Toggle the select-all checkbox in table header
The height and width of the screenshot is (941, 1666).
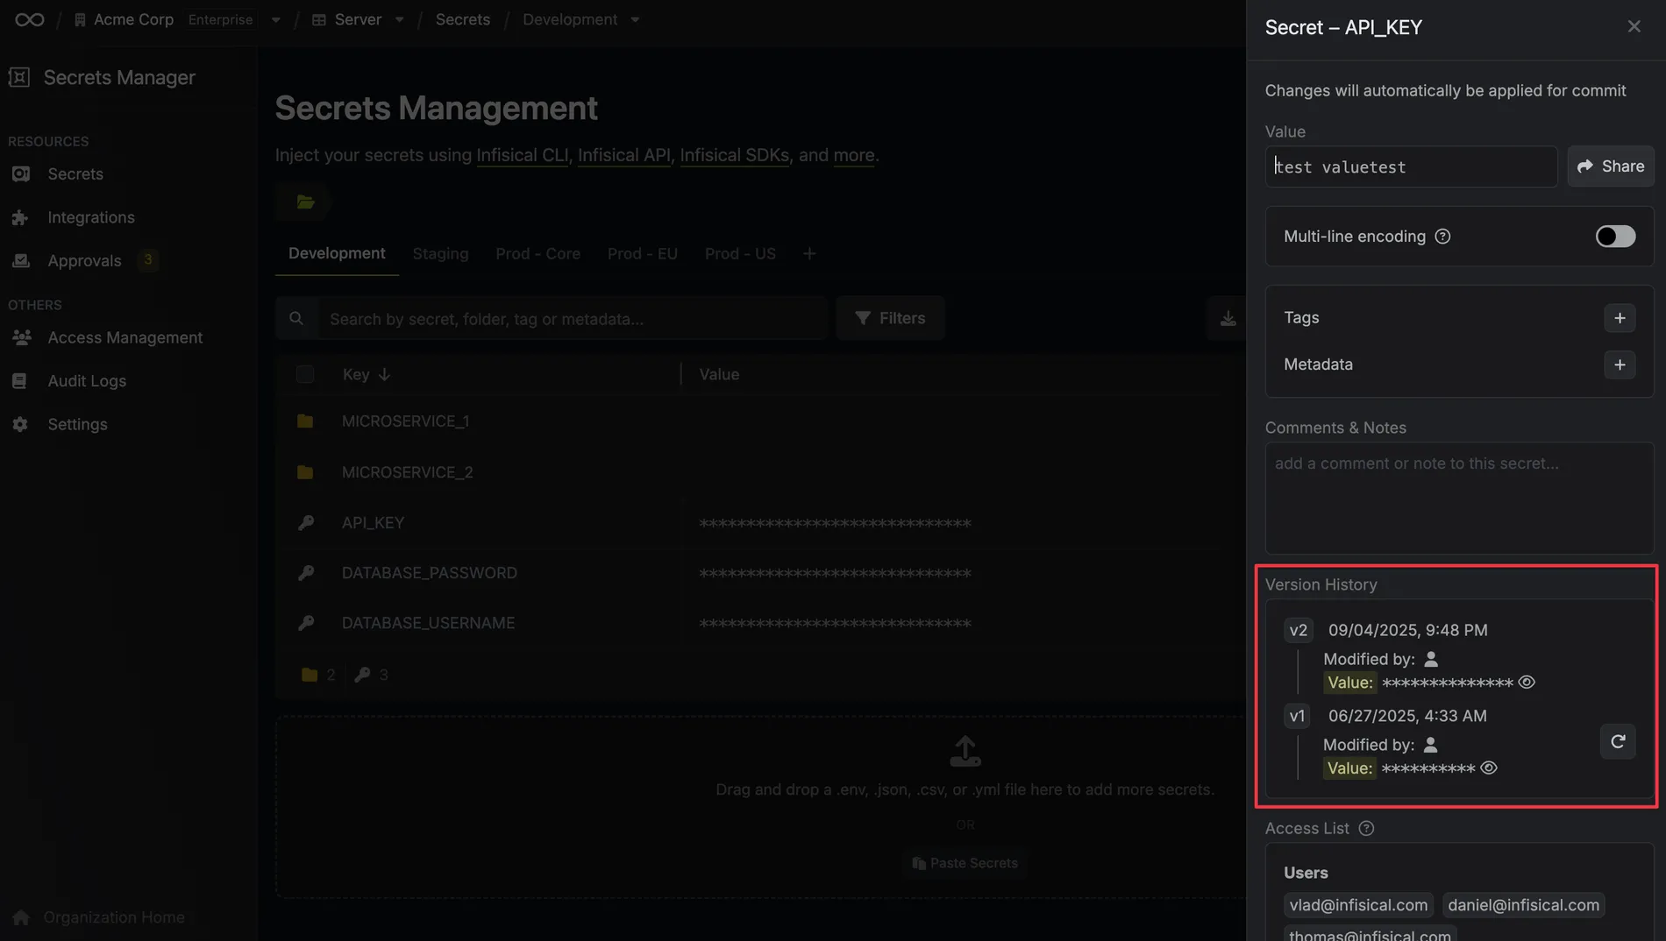(305, 374)
